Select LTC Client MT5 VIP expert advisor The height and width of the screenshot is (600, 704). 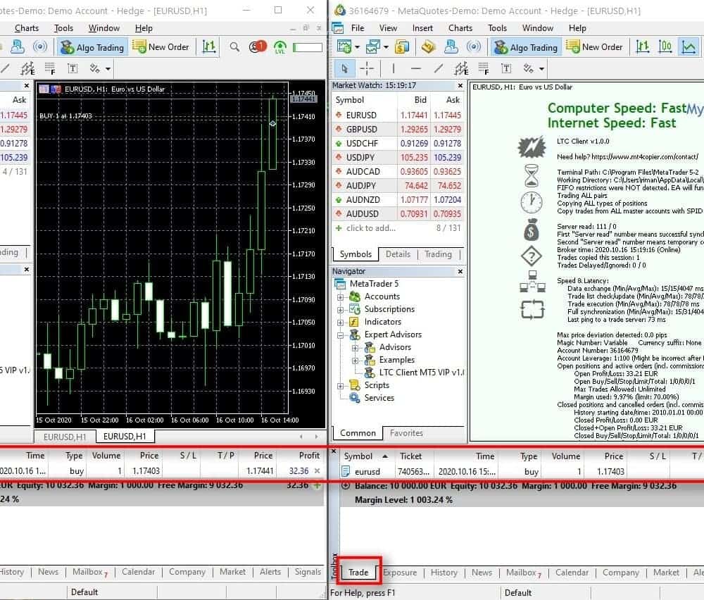[415, 373]
